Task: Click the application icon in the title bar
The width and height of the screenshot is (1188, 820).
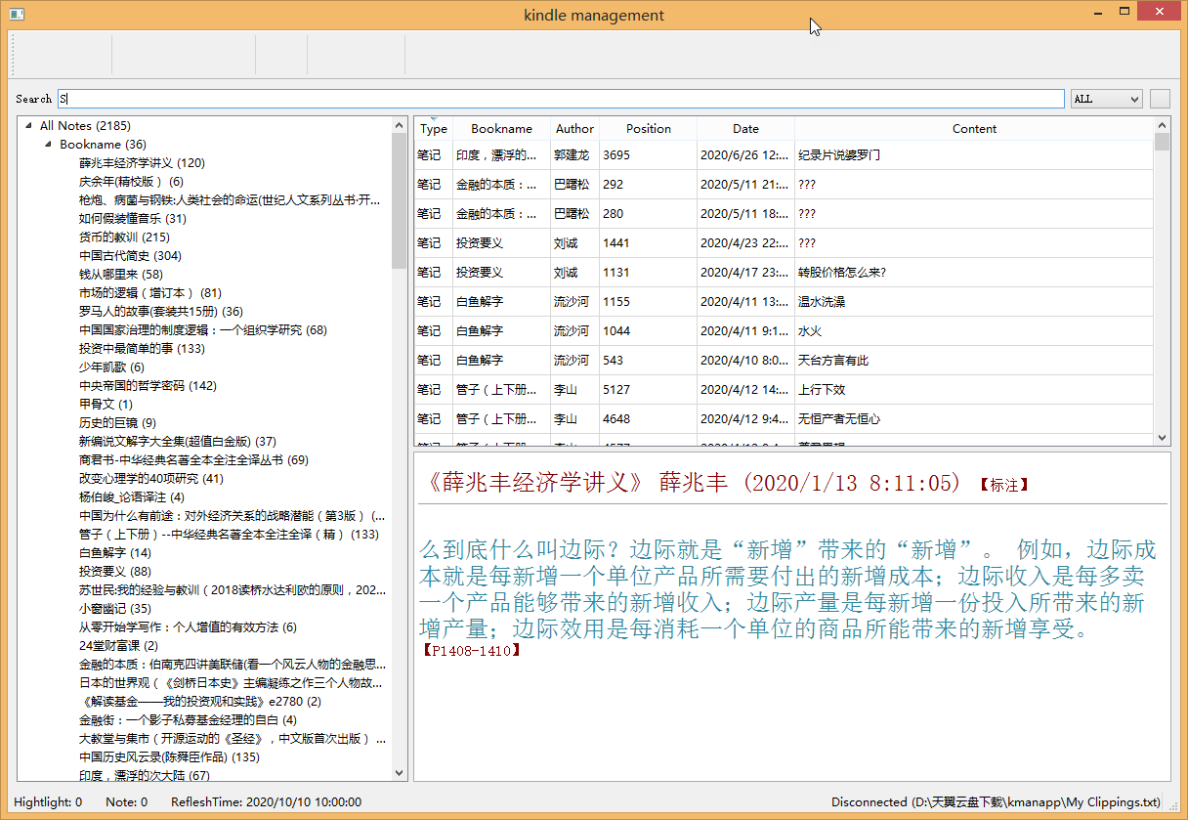Action: pos(15,15)
